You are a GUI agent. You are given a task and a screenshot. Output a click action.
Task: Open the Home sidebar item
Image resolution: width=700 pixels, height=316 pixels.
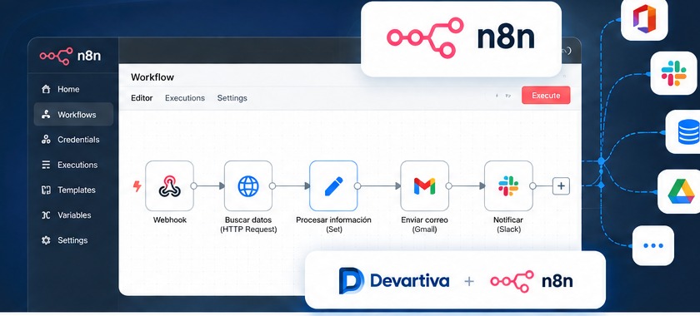click(x=73, y=89)
